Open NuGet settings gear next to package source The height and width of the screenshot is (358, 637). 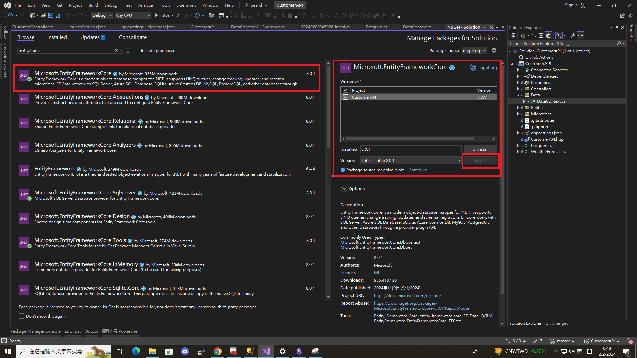click(494, 50)
